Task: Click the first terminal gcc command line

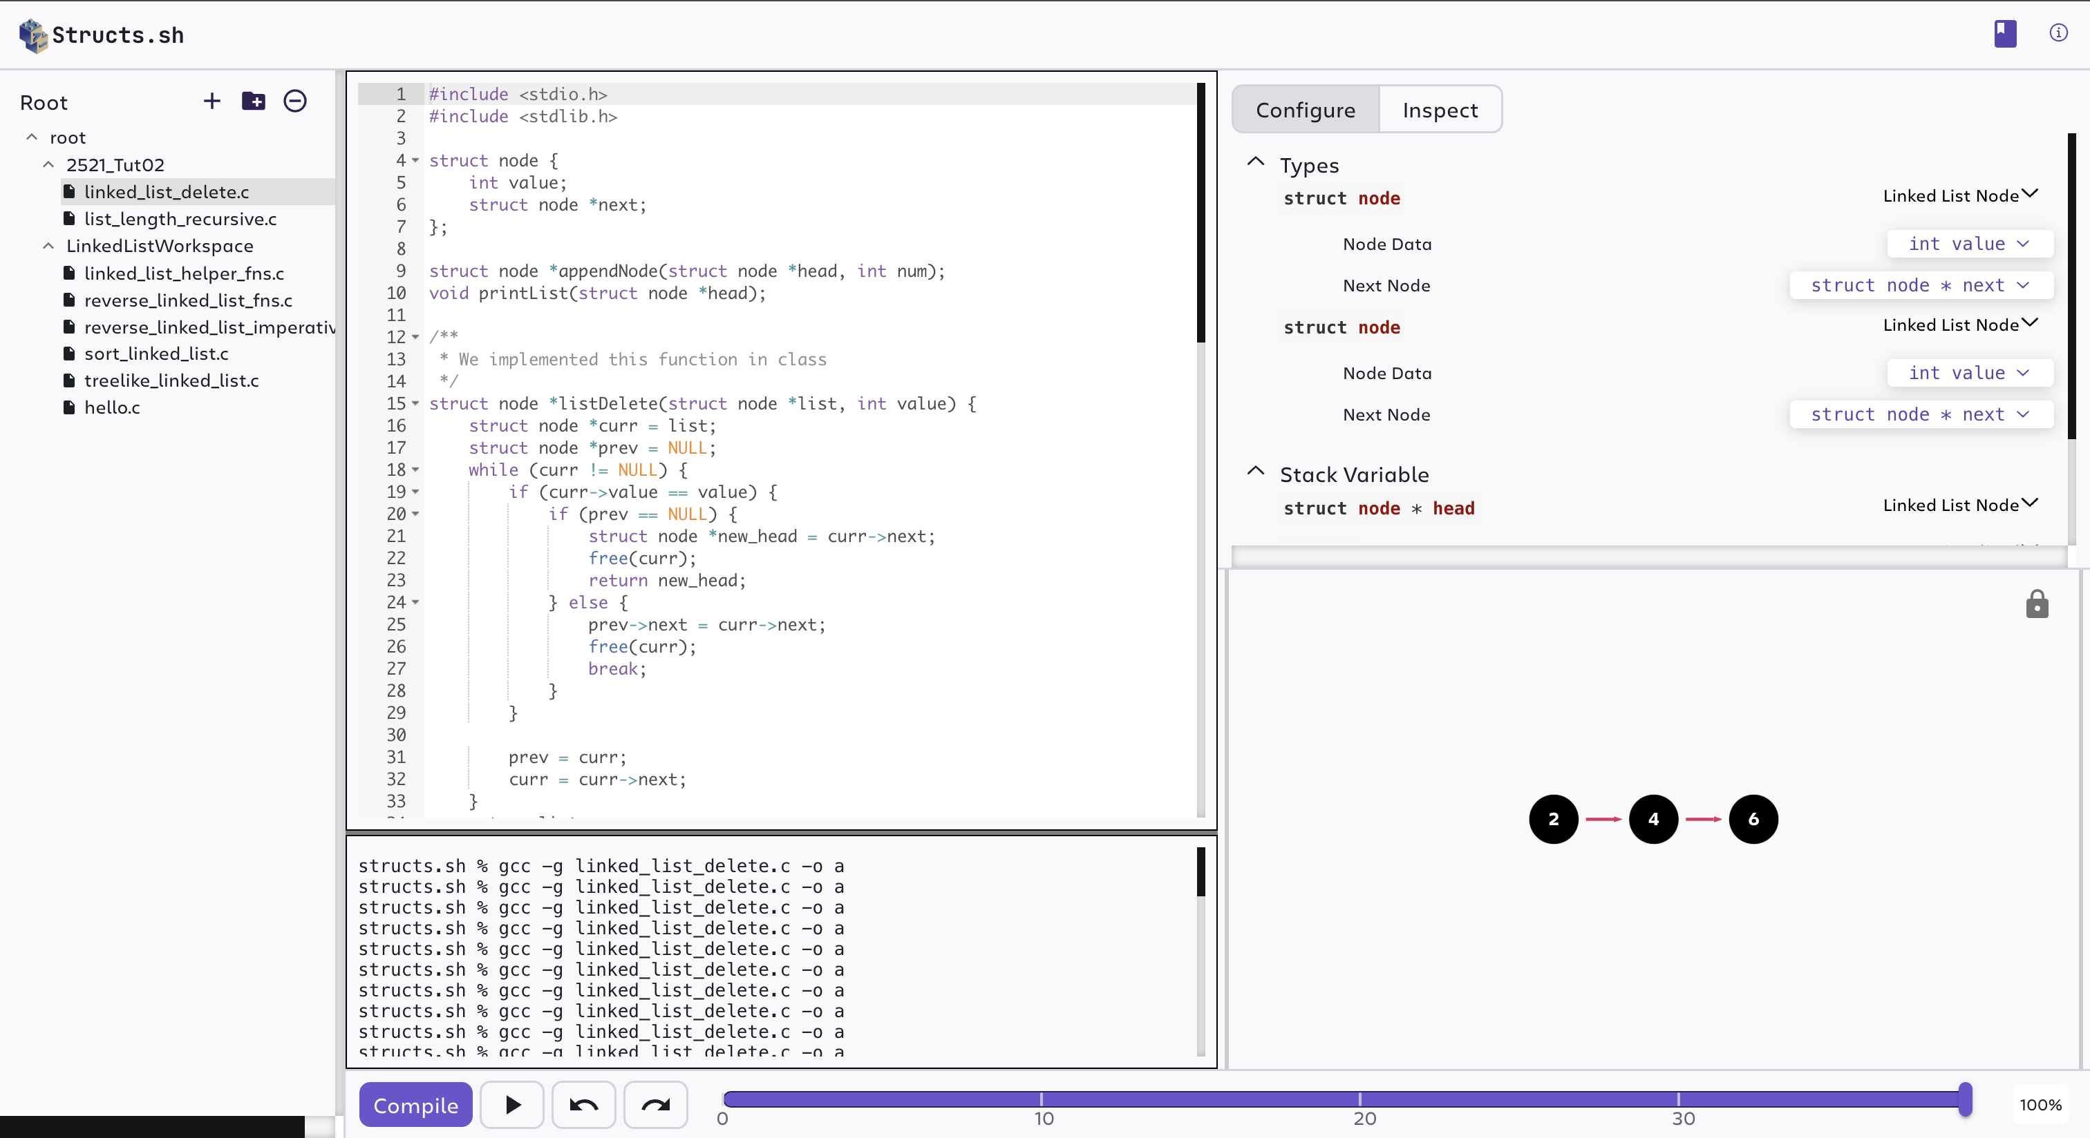Action: pos(601,866)
